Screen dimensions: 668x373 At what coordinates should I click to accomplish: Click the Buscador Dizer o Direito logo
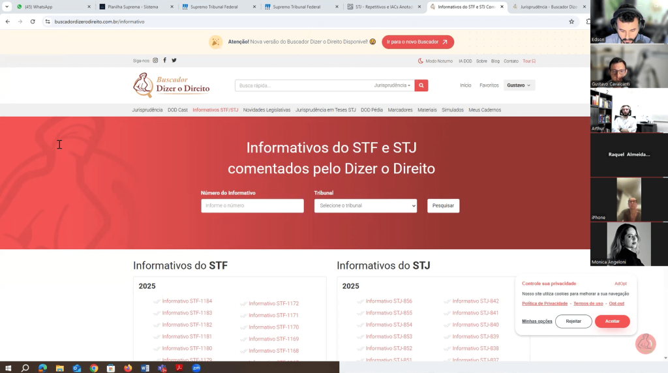point(172,85)
